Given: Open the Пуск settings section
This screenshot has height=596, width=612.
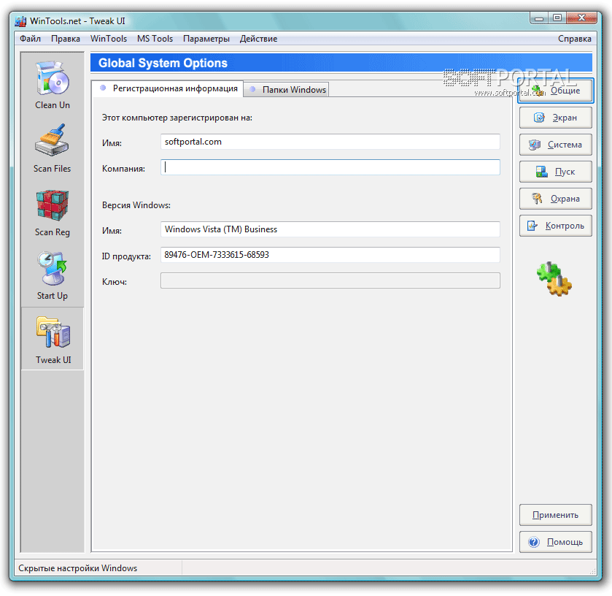Looking at the screenshot, I should point(555,172).
